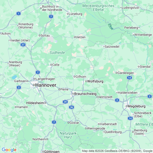Click the route 27 highway shield
153x153 pixels.
pyautogui.click(x=23, y=45)
